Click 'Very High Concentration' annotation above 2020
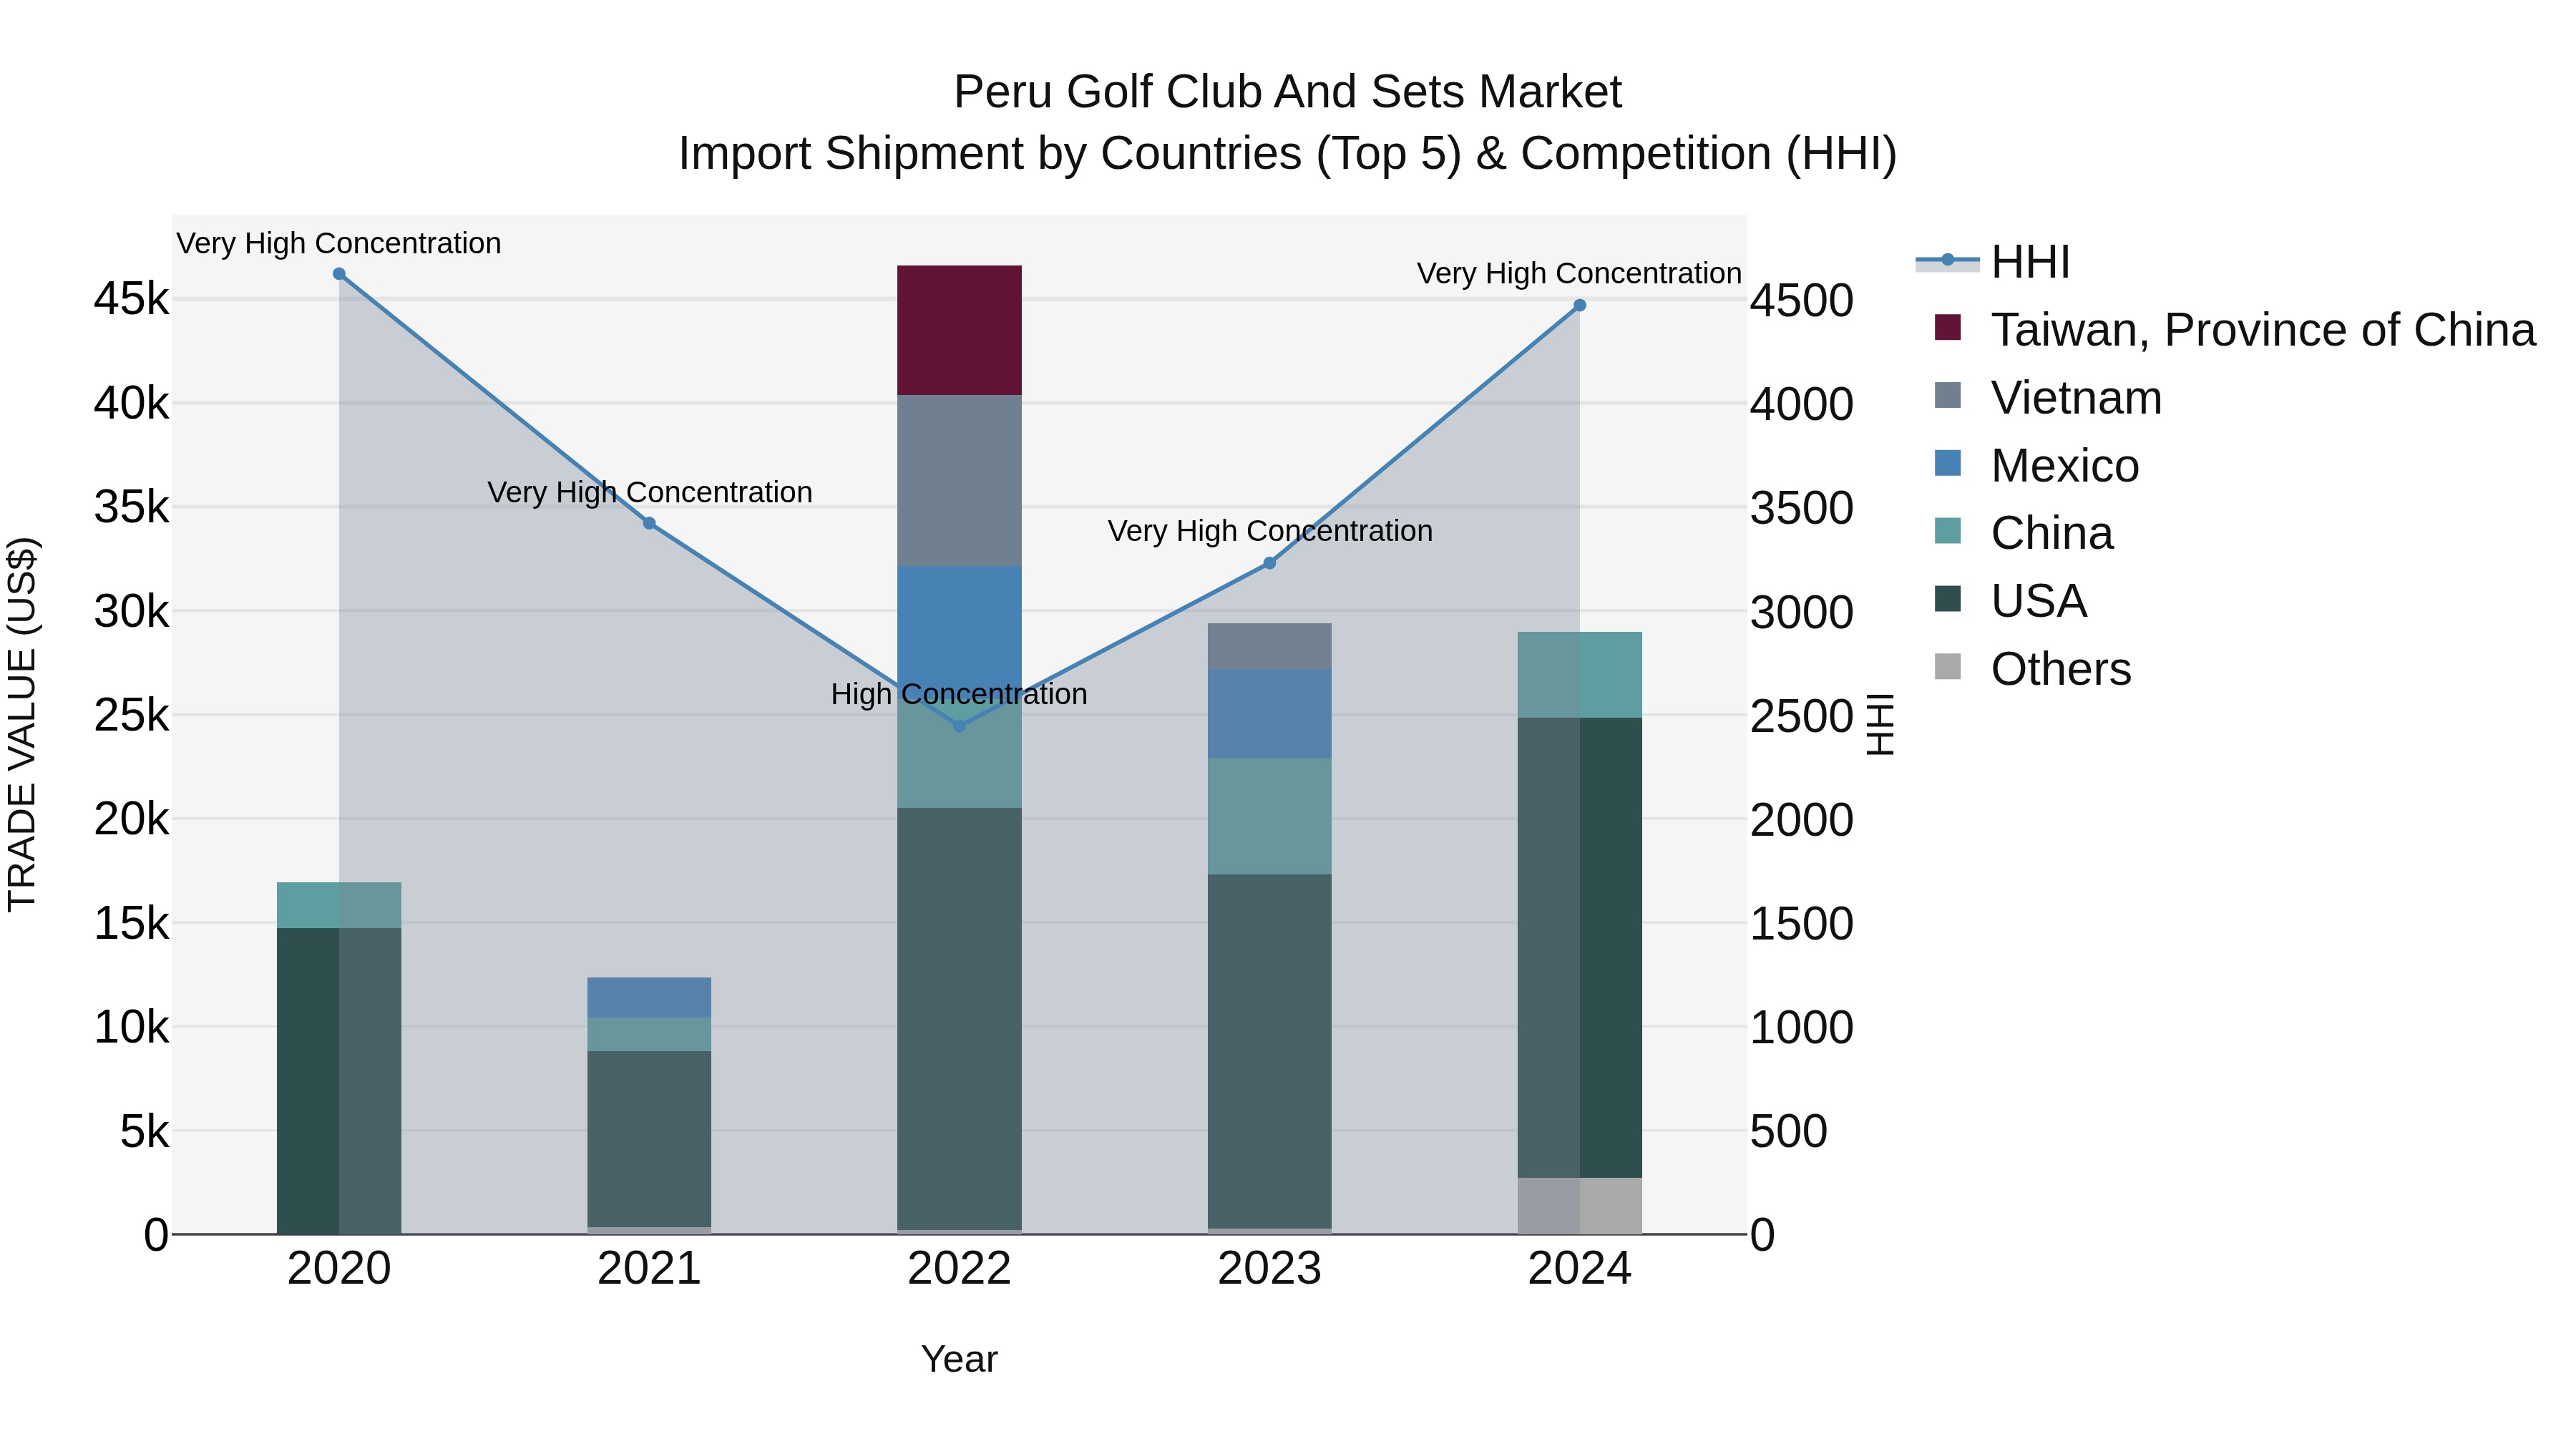 click(339, 243)
